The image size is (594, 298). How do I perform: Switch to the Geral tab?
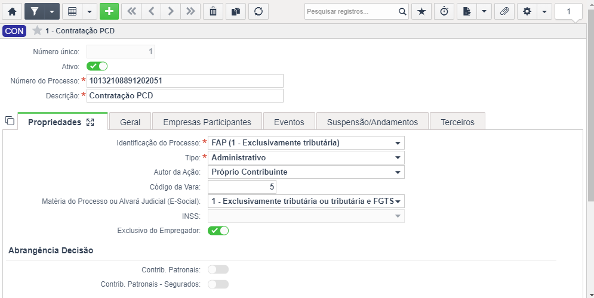point(130,122)
